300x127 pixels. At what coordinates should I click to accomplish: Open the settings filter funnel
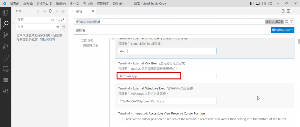click(291, 22)
